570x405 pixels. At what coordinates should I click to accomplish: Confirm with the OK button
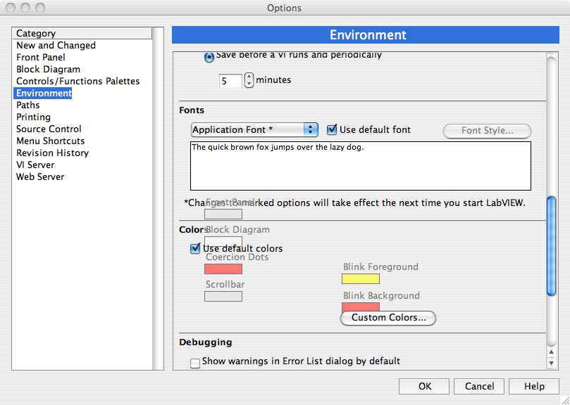point(424,387)
